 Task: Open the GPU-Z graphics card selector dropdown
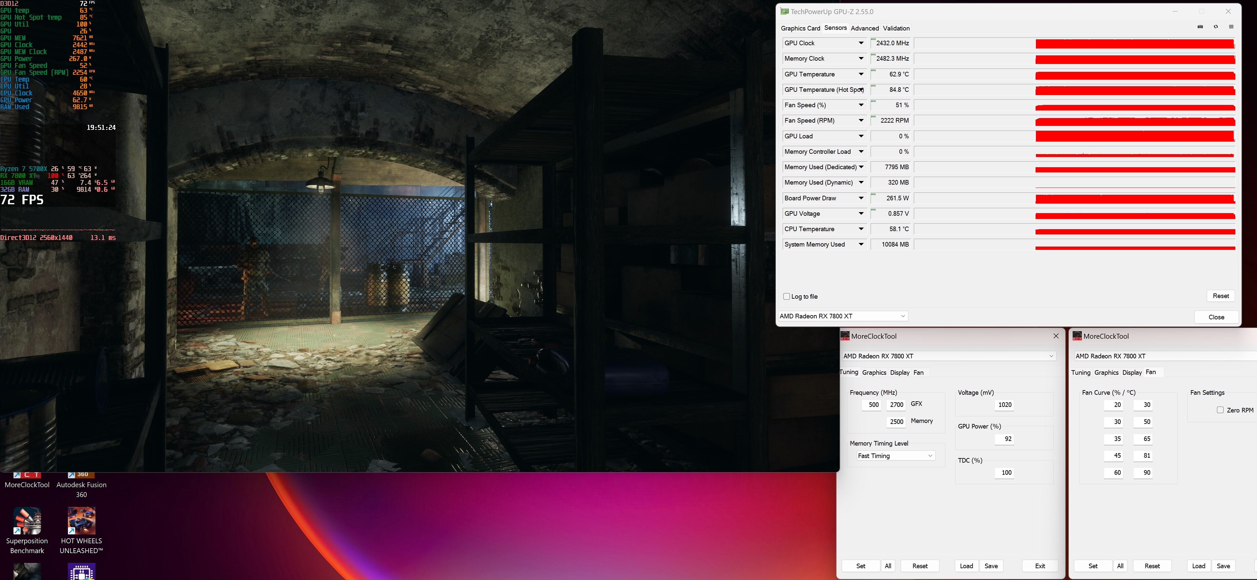coord(843,316)
